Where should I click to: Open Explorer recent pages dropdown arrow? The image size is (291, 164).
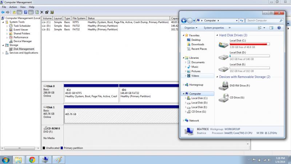tap(194, 21)
